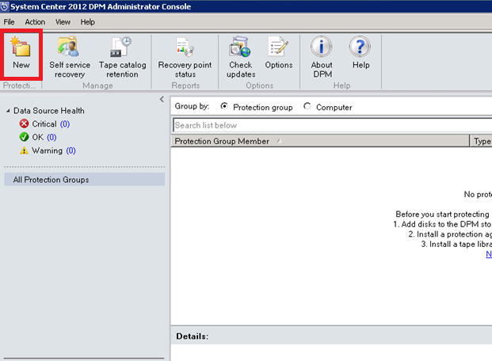Click the Warning yellow triangle icon
Screen dimensions: 492x361
24,150
